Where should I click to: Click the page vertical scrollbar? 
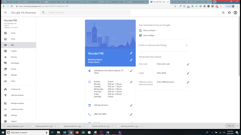click(x=239, y=46)
